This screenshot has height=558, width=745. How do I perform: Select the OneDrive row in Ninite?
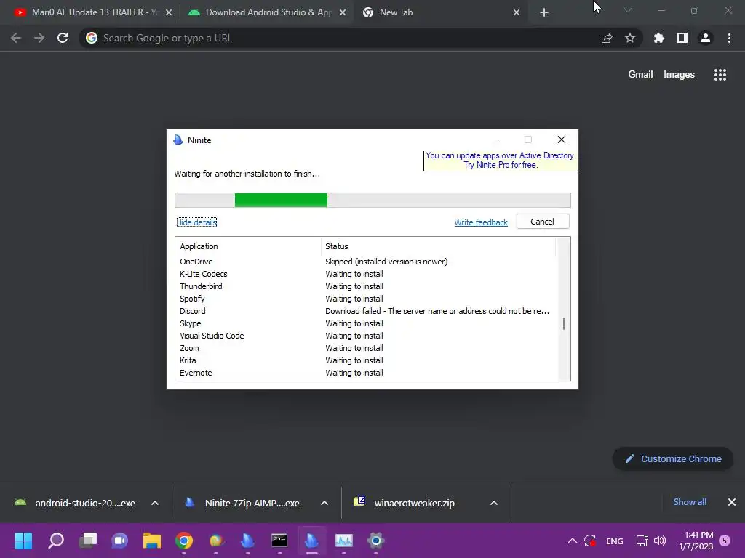[366, 262]
